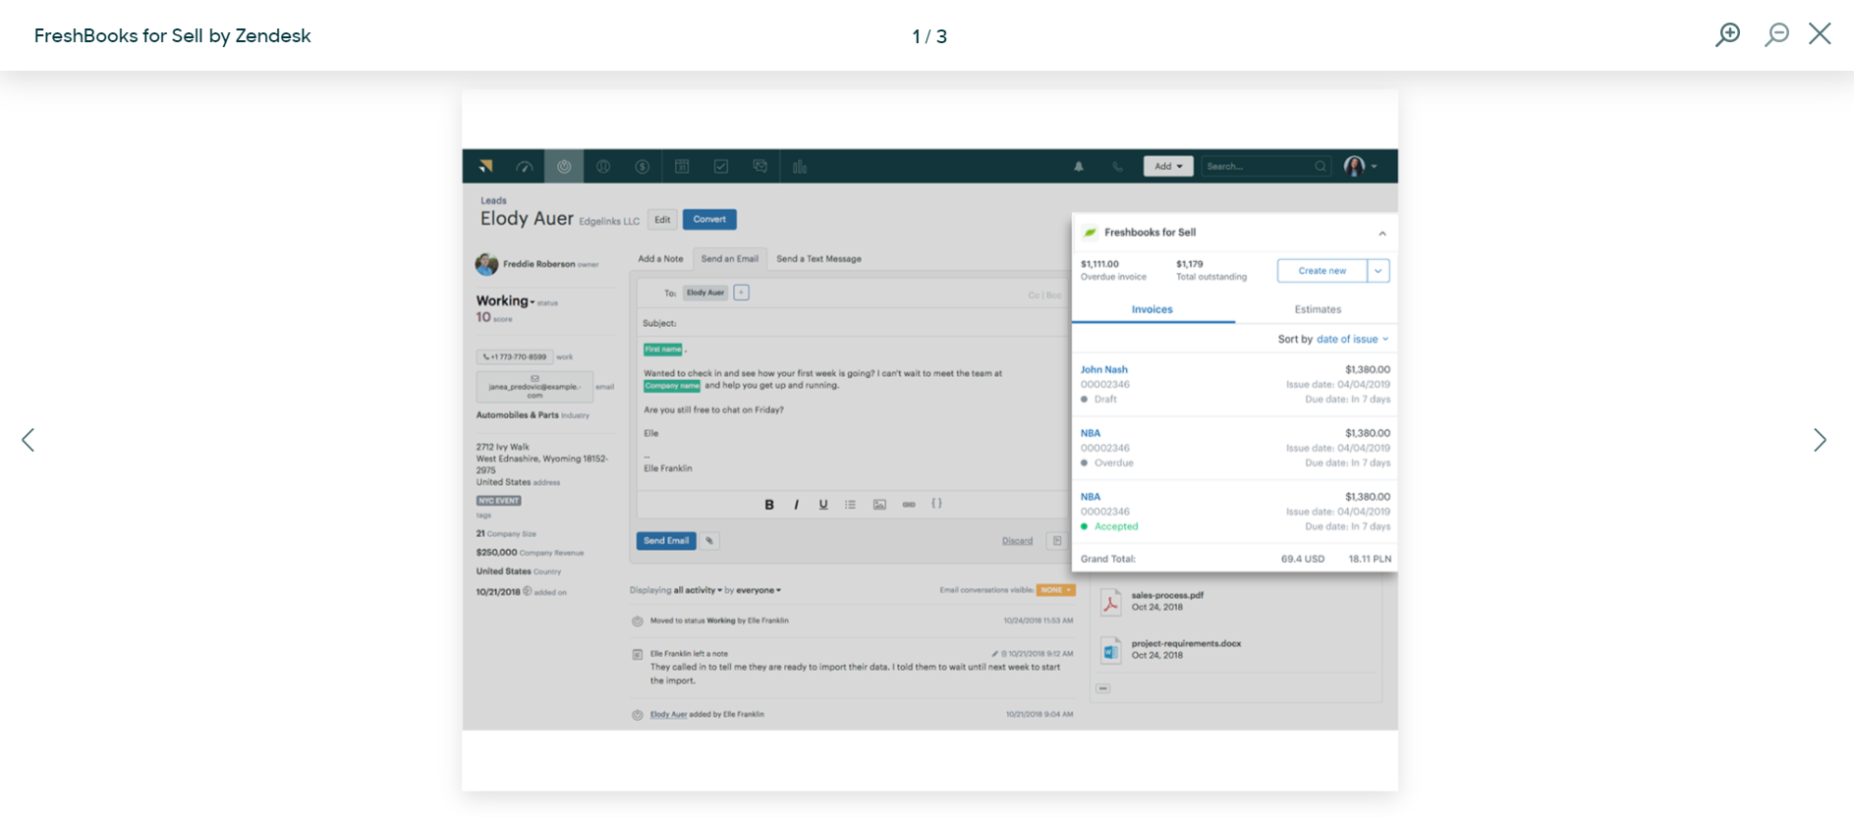Screen dimensions: 1854x817
Task: Open the all activity filter dropdown
Action: 698,590
